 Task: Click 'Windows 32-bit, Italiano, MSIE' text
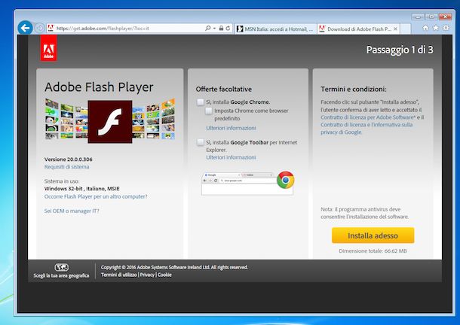pyautogui.click(x=82, y=189)
